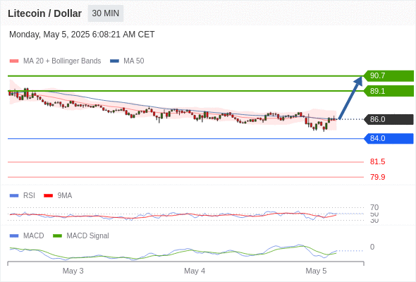Click the 81.5 red support label
Viewport: 416px width, 282px height.
[x=377, y=162]
